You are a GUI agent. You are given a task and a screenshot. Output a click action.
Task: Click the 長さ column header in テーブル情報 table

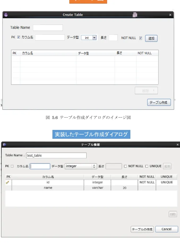pyautogui.click(x=125, y=177)
